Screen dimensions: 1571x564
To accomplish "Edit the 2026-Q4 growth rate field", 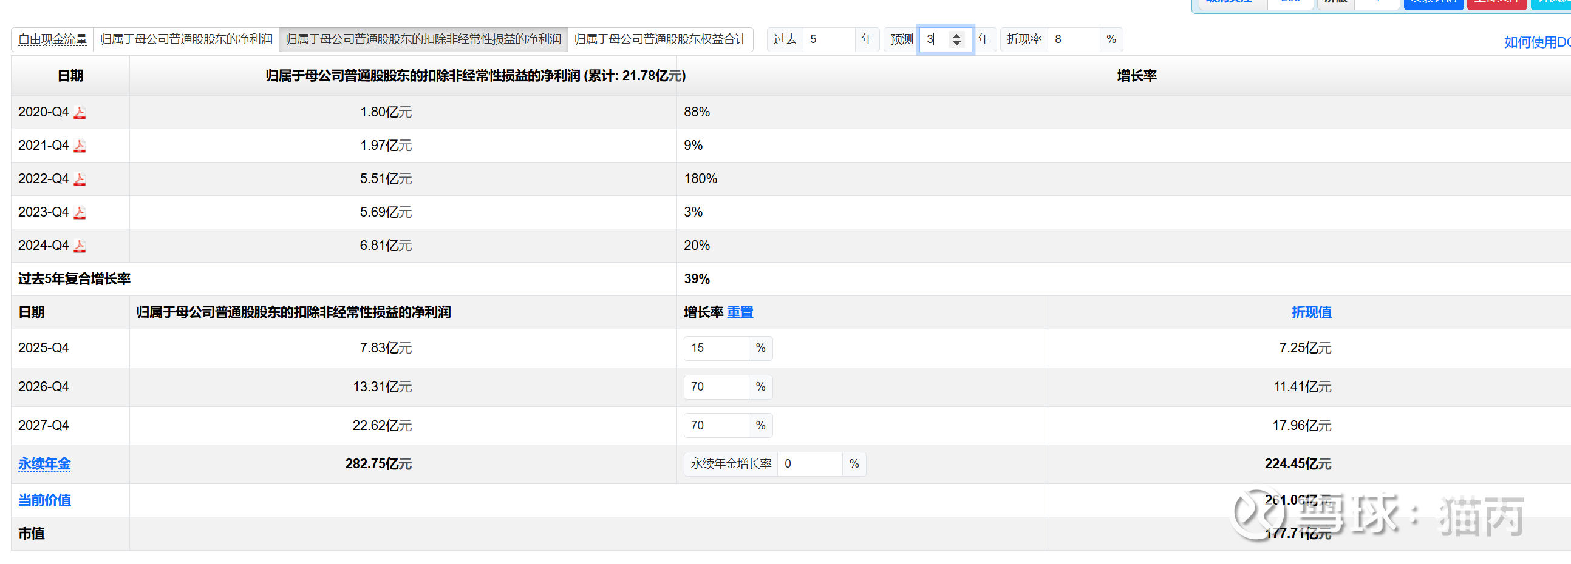I will (x=716, y=387).
